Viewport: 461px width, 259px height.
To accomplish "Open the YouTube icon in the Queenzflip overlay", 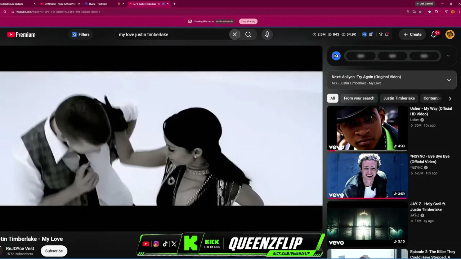I will click(x=146, y=244).
